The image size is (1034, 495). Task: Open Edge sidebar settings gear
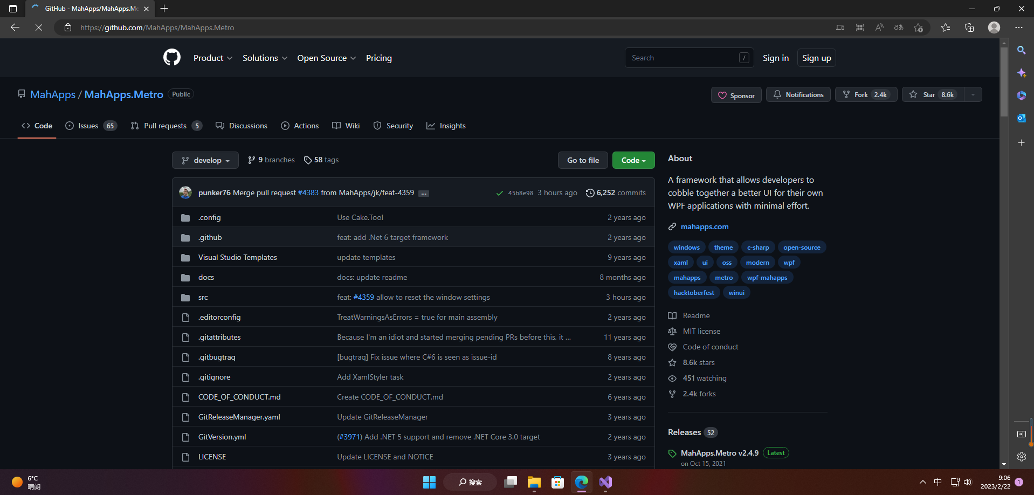pyautogui.click(x=1021, y=457)
